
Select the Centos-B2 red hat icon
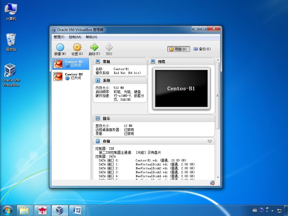pos(58,76)
